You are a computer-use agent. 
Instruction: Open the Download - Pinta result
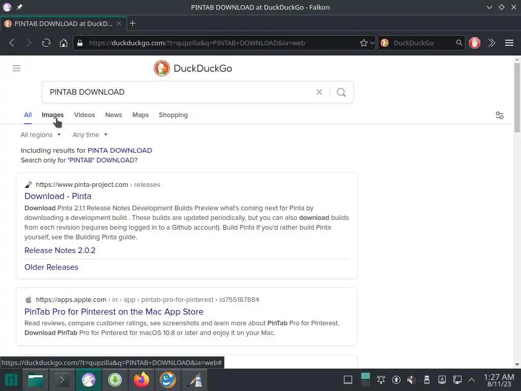(58, 196)
